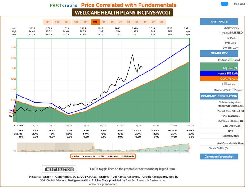Show All years time range
This screenshot has height=187, width=245.
point(162,22)
